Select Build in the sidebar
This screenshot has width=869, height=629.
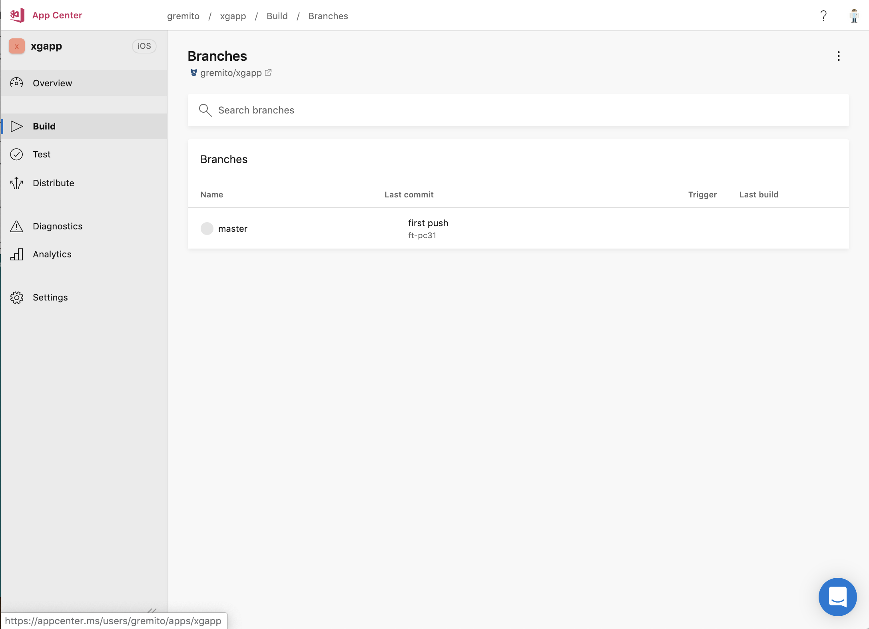click(x=44, y=126)
